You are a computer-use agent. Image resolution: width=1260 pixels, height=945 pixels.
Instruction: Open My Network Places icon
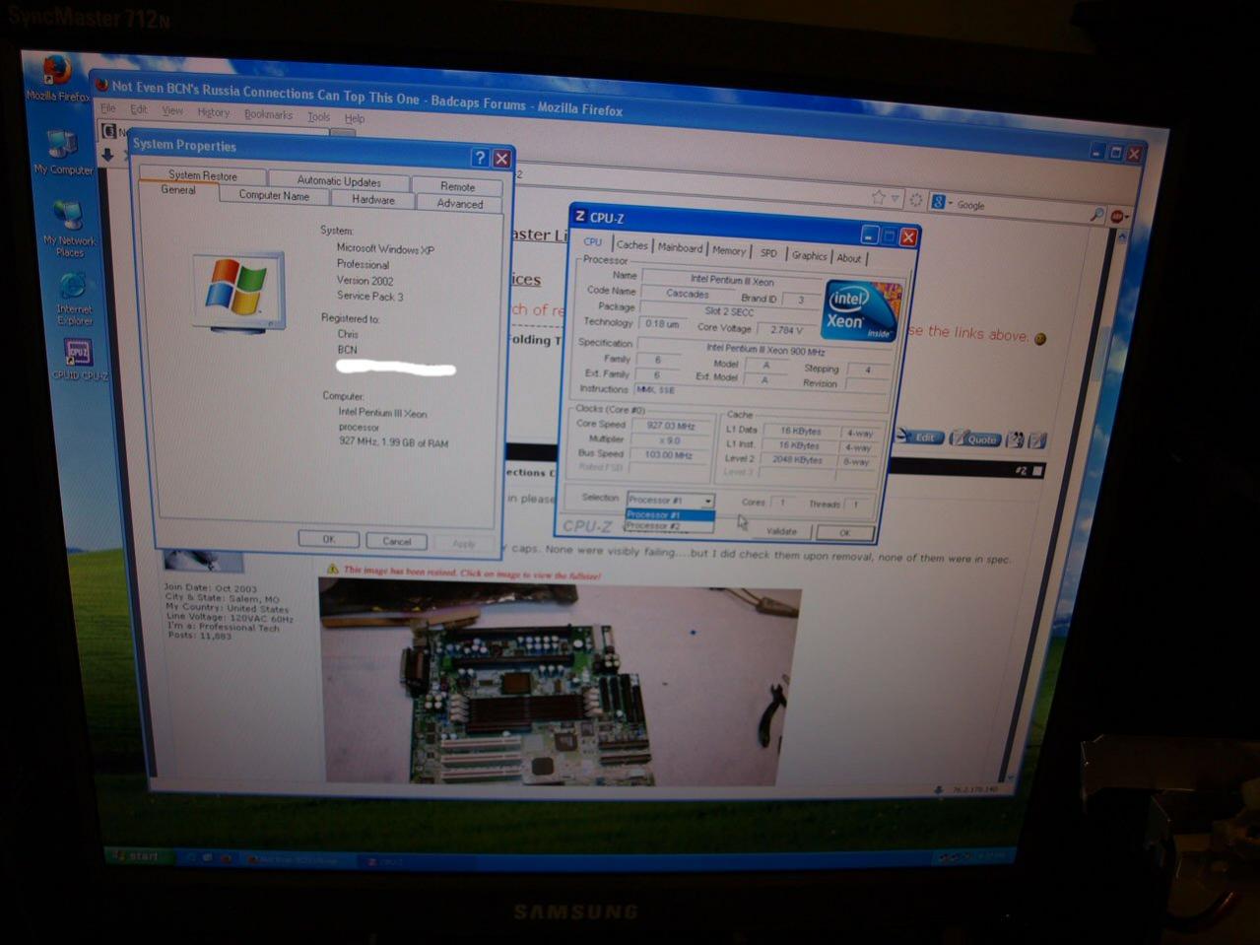(x=69, y=228)
